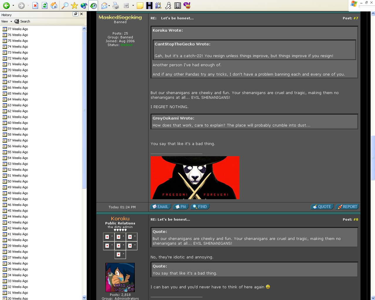The width and height of the screenshot is (375, 300).
Task: Go to the Home page
Action: pyautogui.click(x=54, y=6)
